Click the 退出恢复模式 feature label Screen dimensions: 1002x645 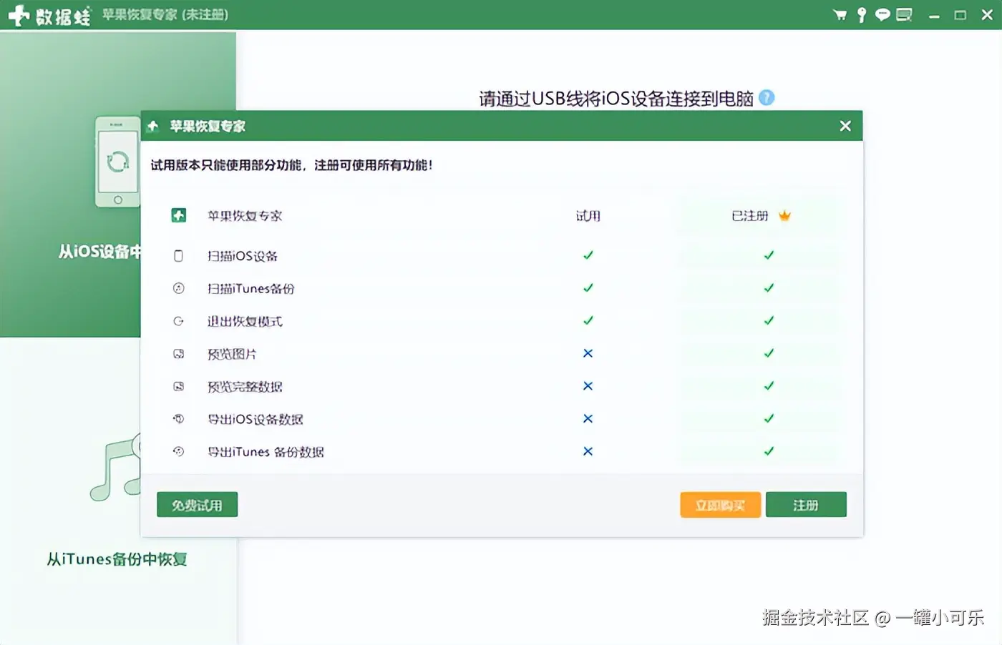tap(245, 322)
